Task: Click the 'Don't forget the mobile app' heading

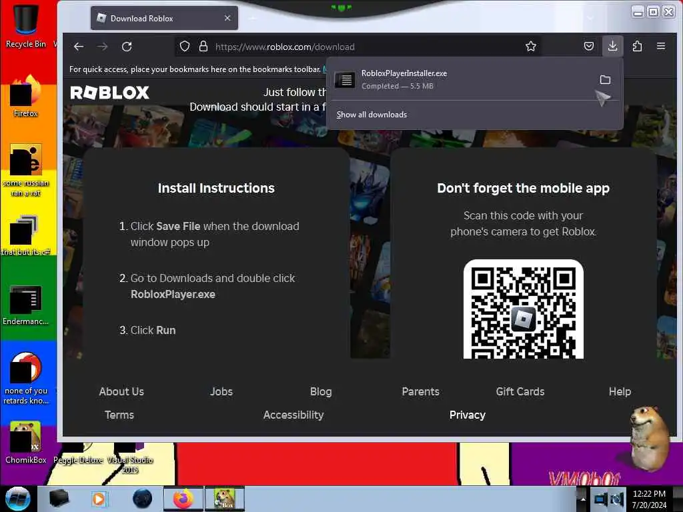Action: click(x=523, y=188)
